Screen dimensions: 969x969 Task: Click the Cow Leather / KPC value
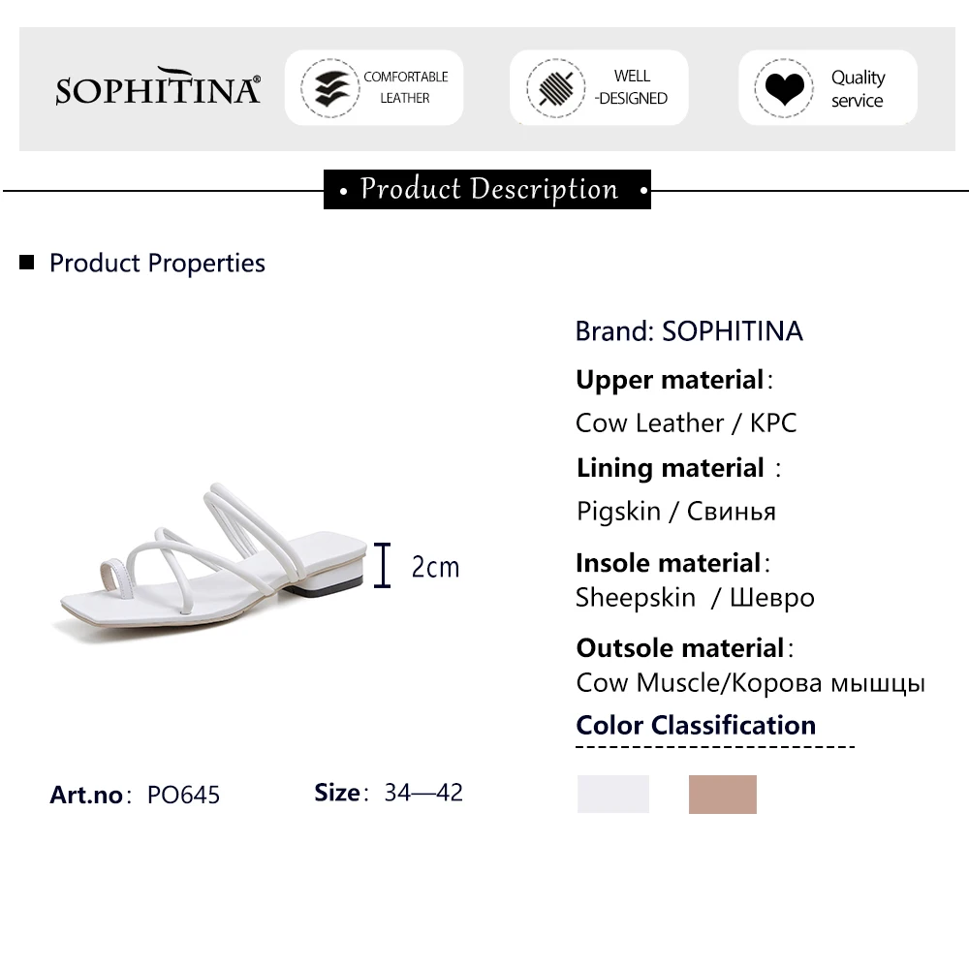click(x=686, y=422)
